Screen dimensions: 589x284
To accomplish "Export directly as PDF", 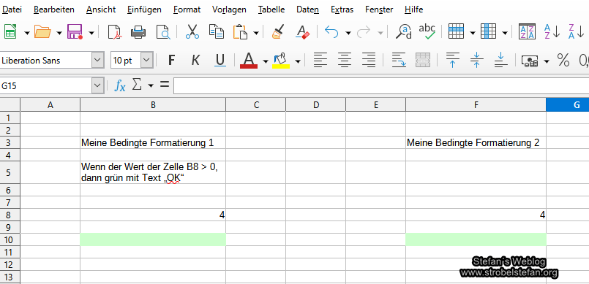I will [x=115, y=32].
